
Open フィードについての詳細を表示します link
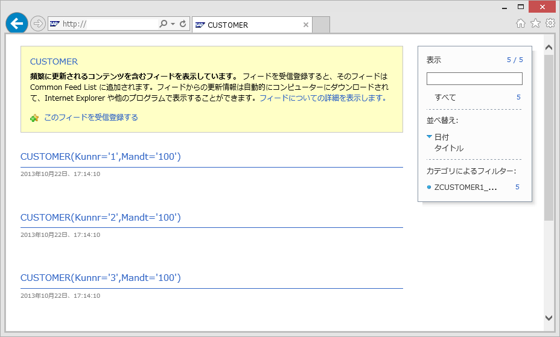coord(323,98)
